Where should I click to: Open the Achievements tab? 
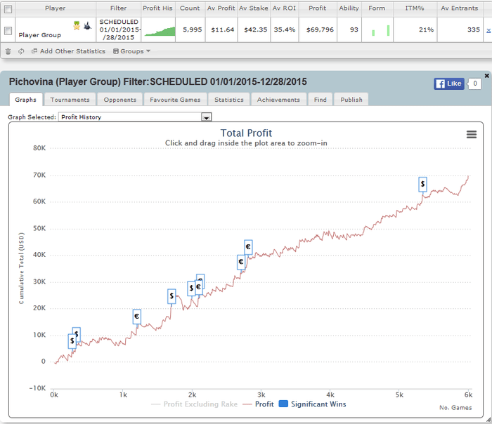(x=278, y=100)
